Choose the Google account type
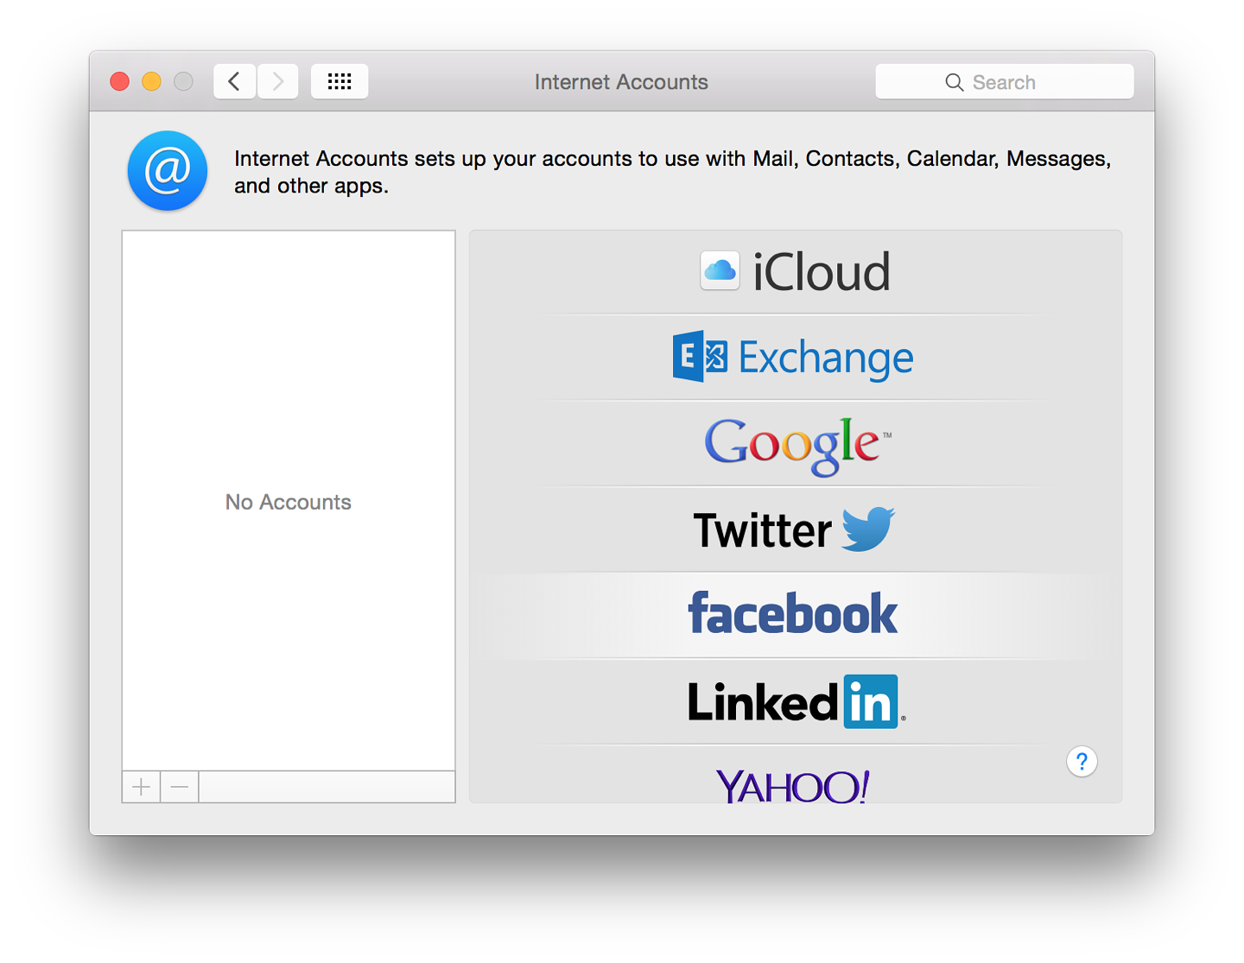 (796, 443)
